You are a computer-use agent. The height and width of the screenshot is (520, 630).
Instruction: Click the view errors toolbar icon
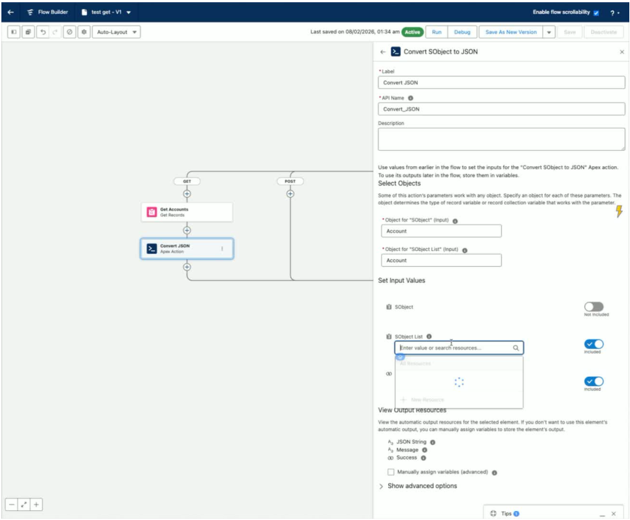click(x=70, y=32)
